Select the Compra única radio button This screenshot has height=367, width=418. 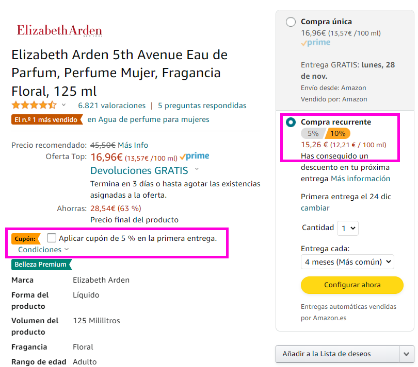point(291,22)
